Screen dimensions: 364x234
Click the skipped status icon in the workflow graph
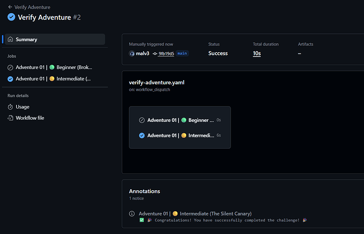142,120
